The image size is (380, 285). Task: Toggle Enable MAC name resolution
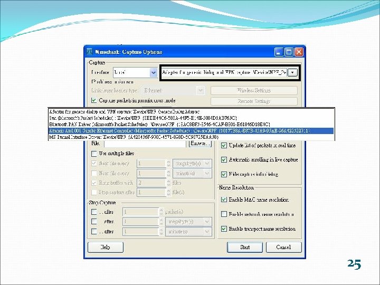(x=224, y=199)
